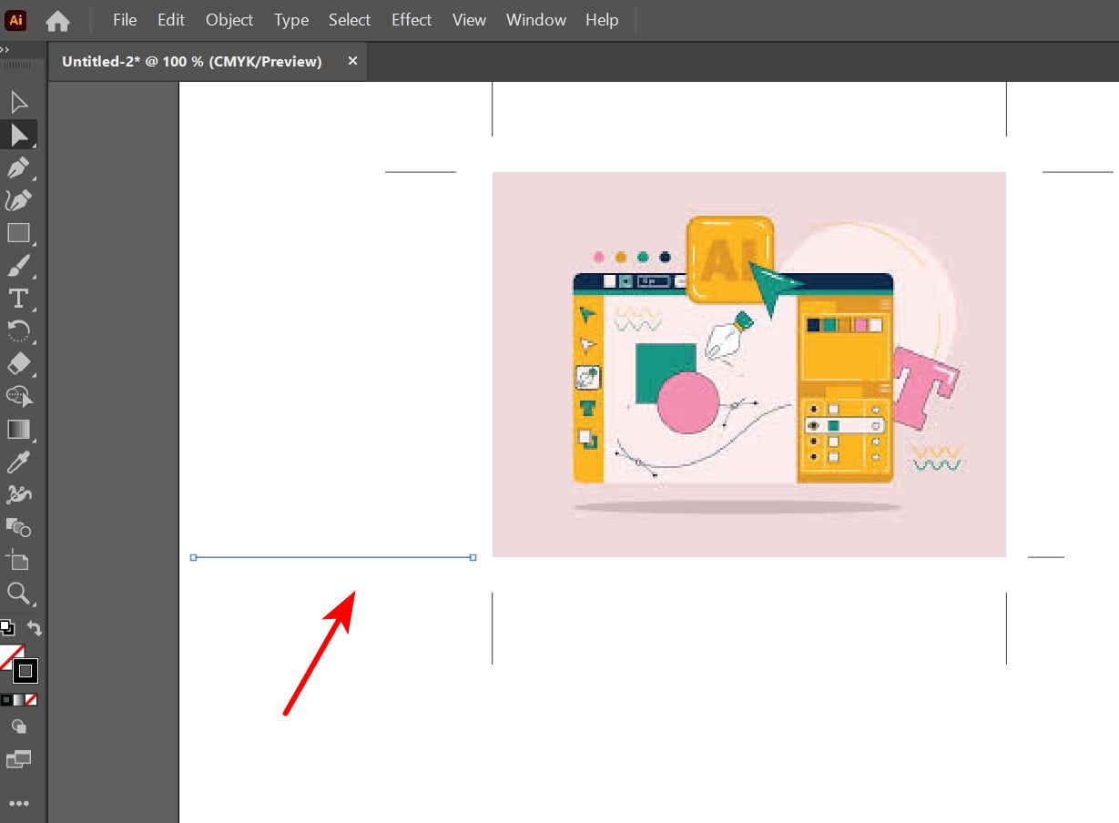Choose the Paintbrush tool
Image resolution: width=1119 pixels, height=823 pixels.
(x=19, y=265)
